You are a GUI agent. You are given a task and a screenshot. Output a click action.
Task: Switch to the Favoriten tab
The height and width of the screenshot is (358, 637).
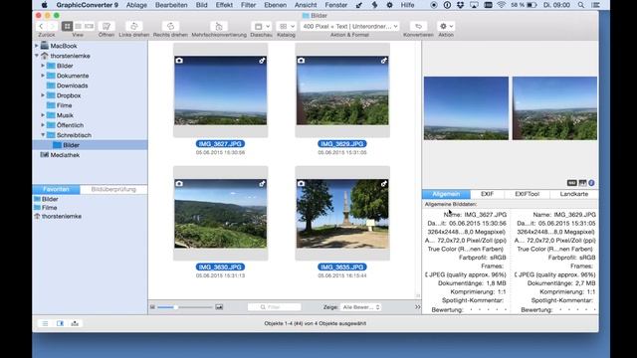coord(56,189)
